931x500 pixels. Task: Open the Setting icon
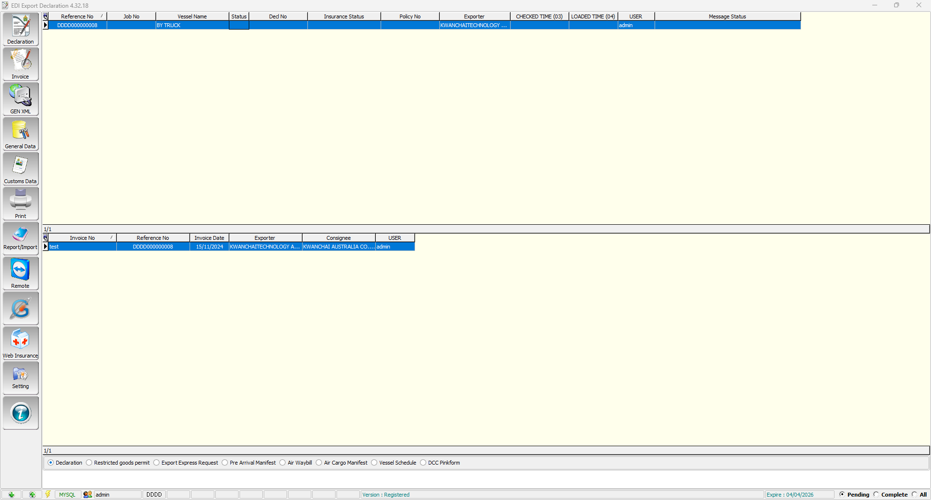(x=20, y=378)
